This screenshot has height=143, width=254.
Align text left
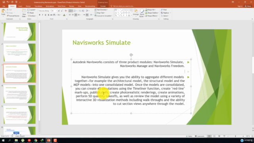click(70, 15)
